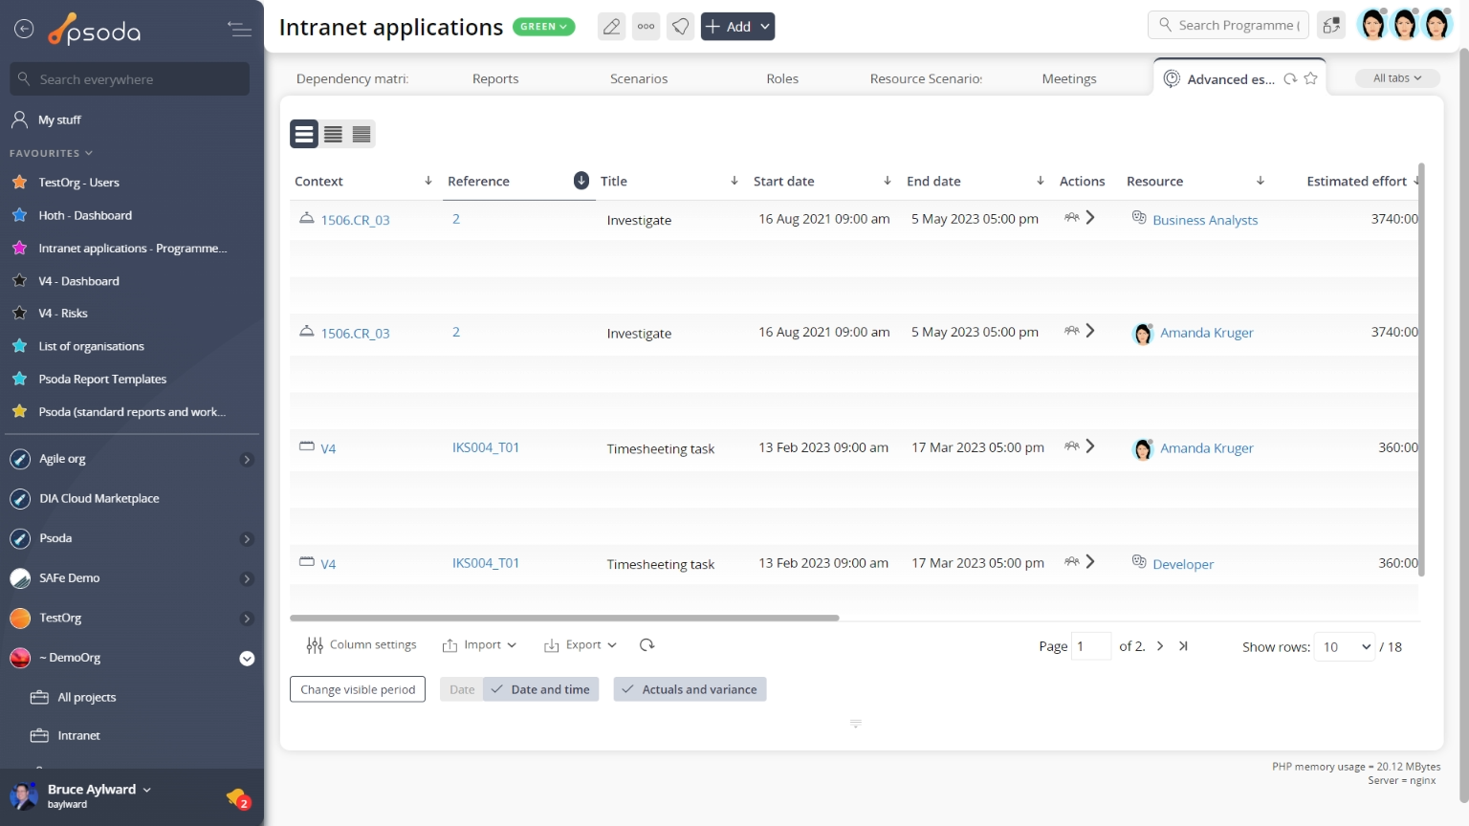Collapse the sidebar with the menu icon
Viewport: 1469px width, 826px height.
(239, 30)
